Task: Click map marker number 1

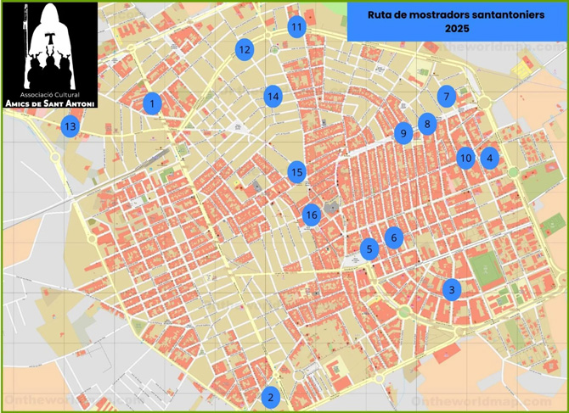Action: click(152, 103)
